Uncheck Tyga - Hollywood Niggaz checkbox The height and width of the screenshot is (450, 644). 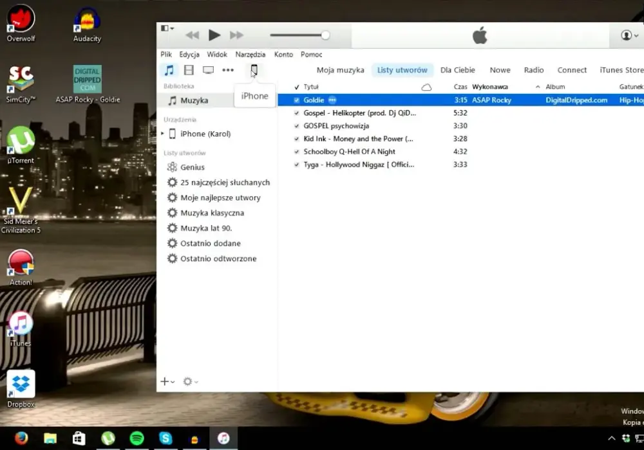[296, 165]
